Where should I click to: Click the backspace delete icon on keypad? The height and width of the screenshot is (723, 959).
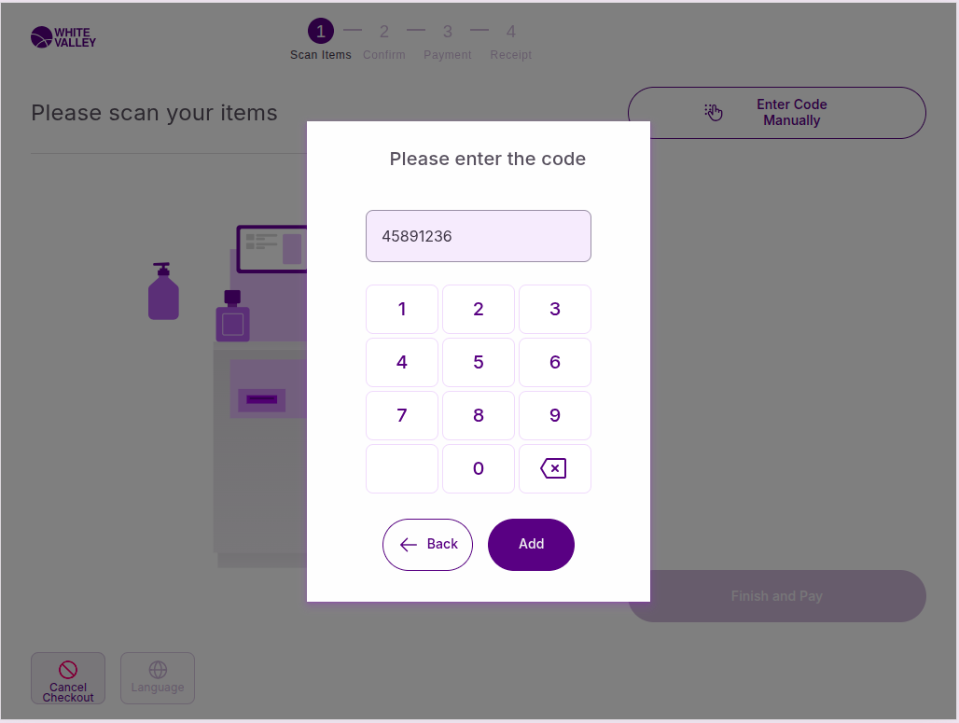pos(554,468)
